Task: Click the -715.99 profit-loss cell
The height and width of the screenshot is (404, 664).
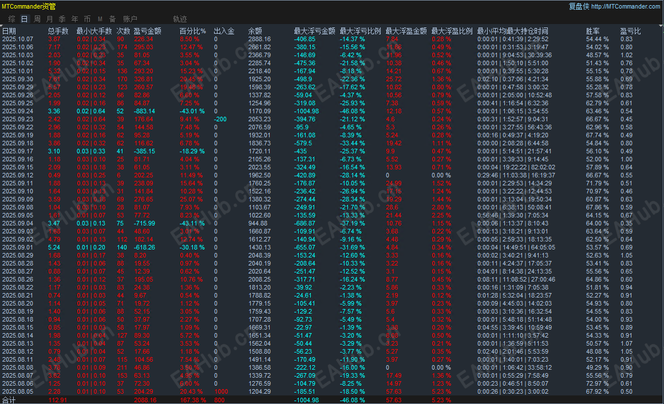Action: coord(144,223)
